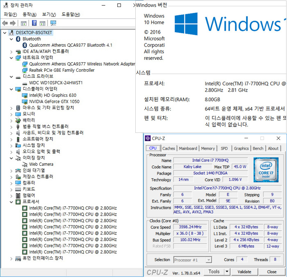This screenshot has height=278, width=287.
Task: Click the Forward arrow in Device Manager toolbar
Action: [13, 23]
